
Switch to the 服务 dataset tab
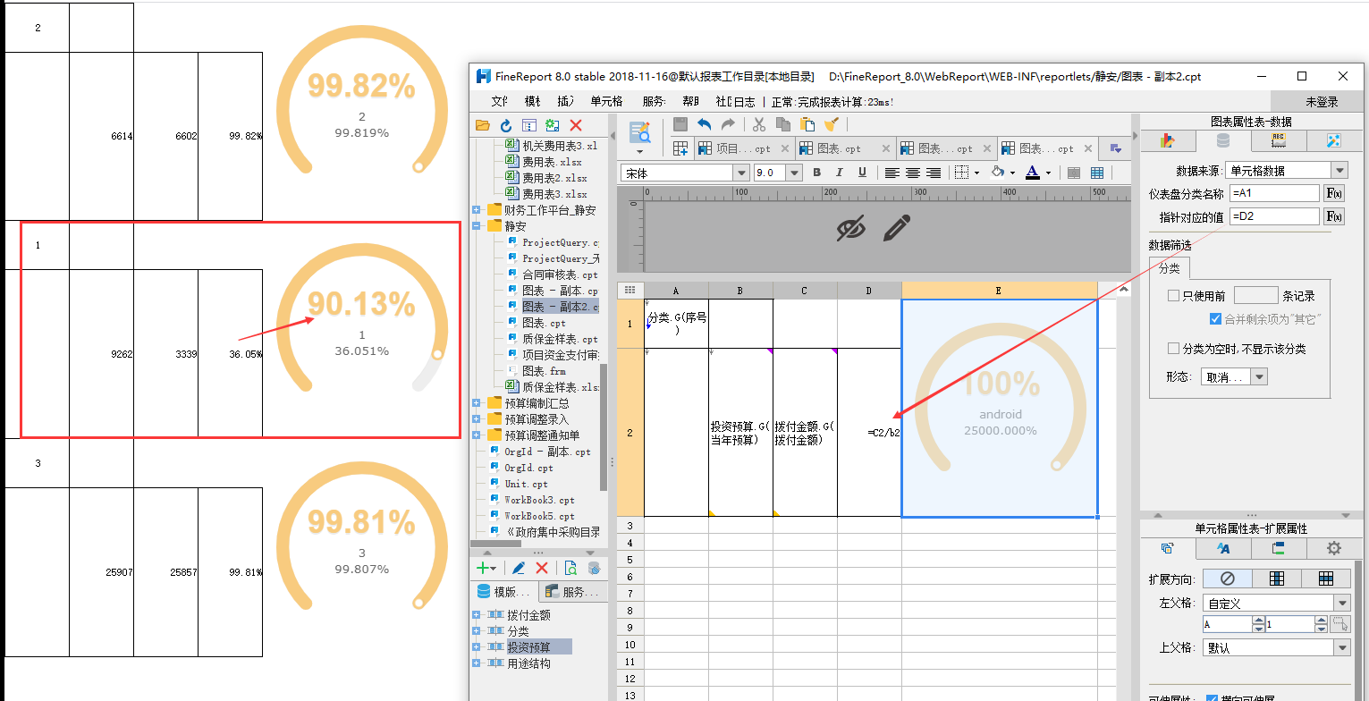pyautogui.click(x=572, y=592)
